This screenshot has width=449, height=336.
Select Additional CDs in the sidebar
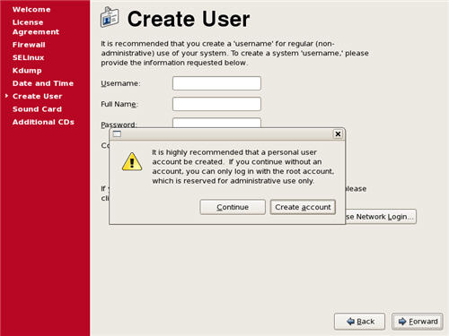pos(43,122)
